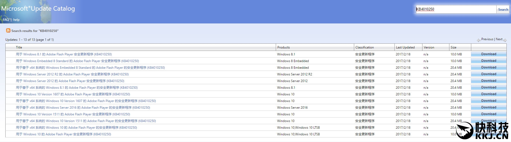Click the Next page arrow icon

(505, 40)
